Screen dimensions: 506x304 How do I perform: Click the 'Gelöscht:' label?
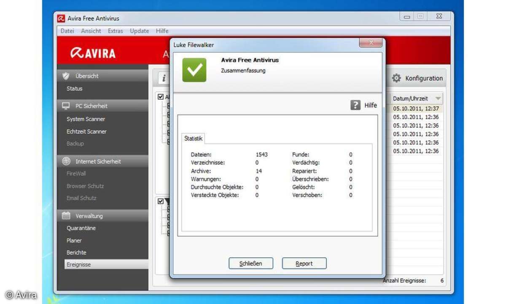pos(304,187)
